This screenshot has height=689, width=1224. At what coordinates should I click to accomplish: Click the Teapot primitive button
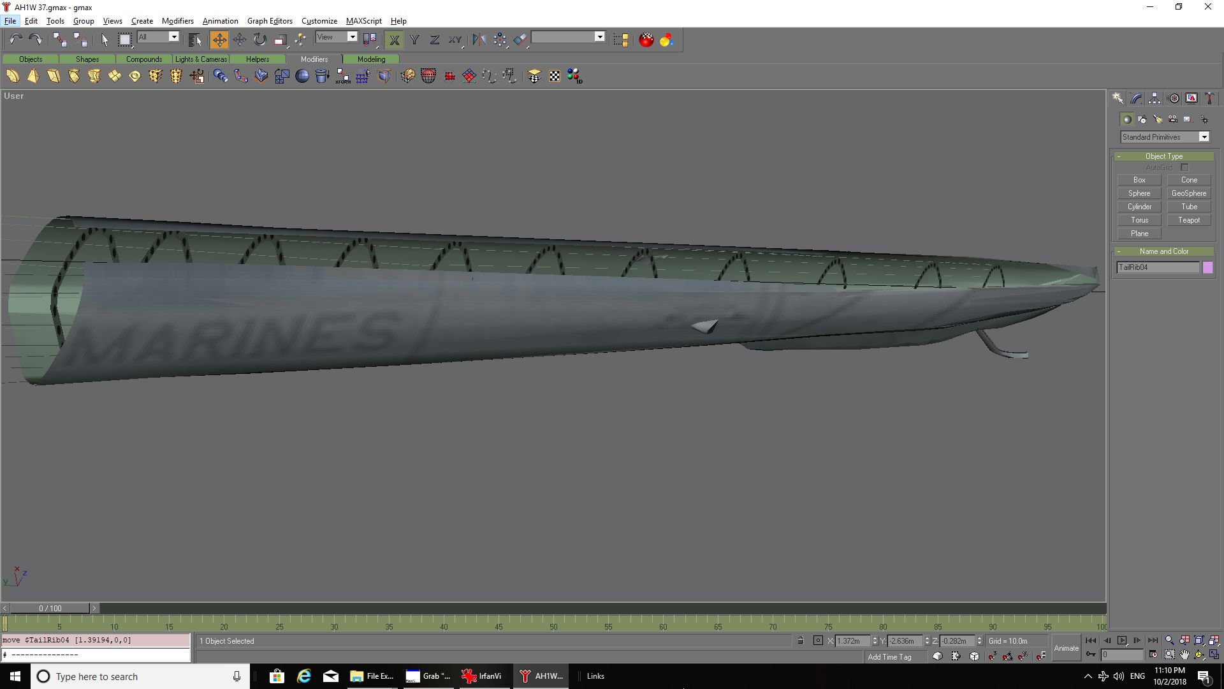pos(1188,220)
